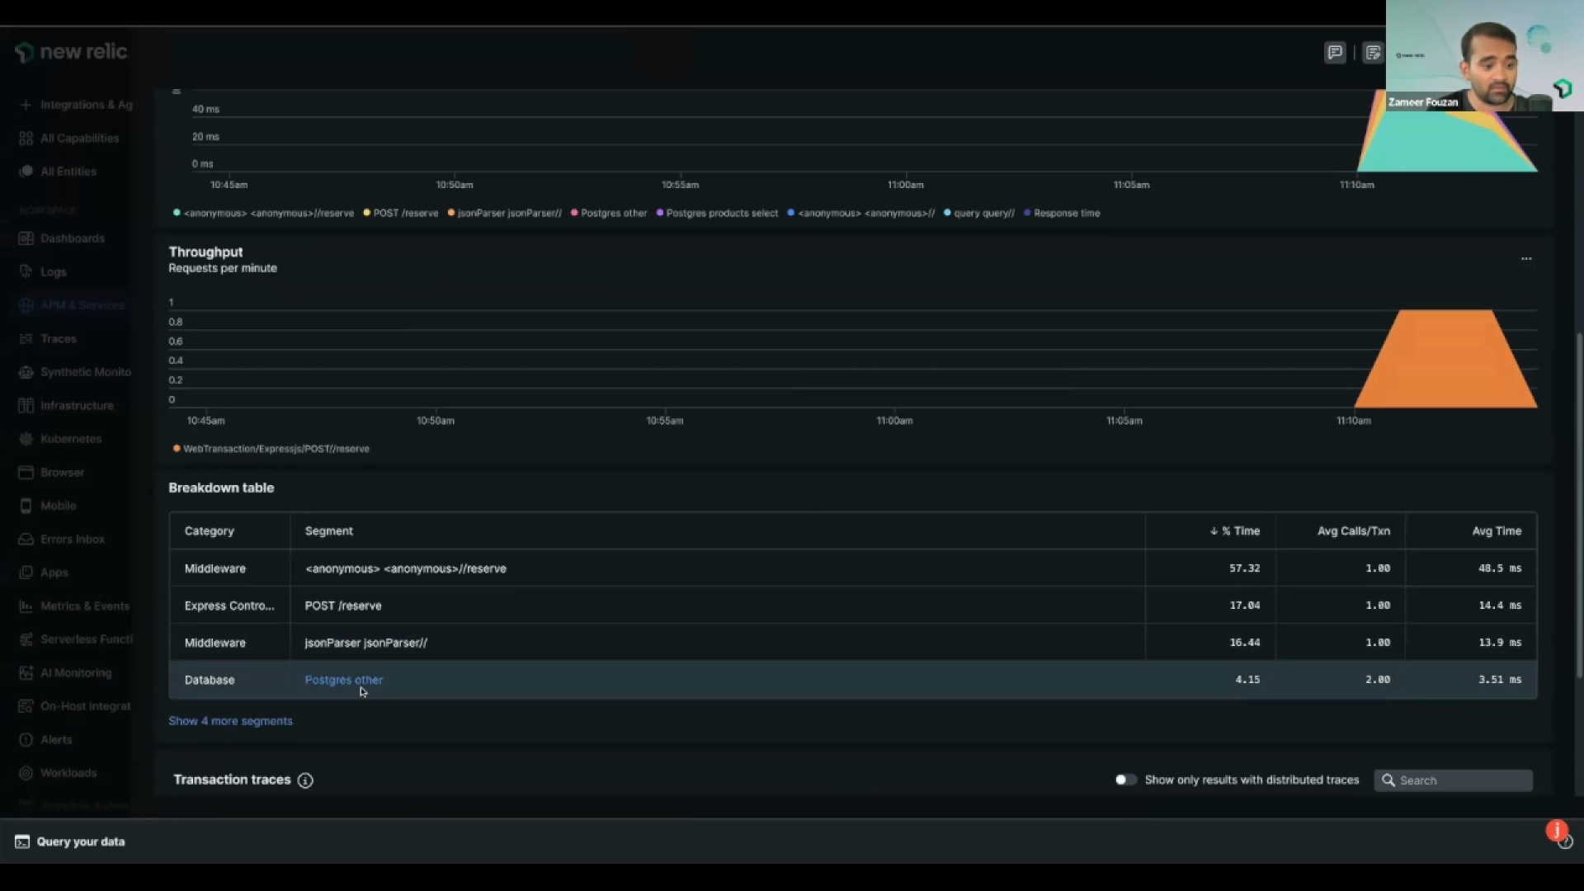The width and height of the screenshot is (1584, 891).
Task: Expand Show 4 more segments
Action: pos(230,721)
